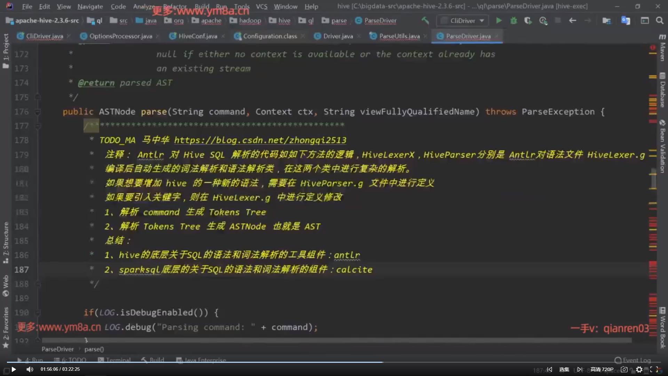The height and width of the screenshot is (376, 668).
Task: Play the video with the play button
Action: tap(14, 369)
